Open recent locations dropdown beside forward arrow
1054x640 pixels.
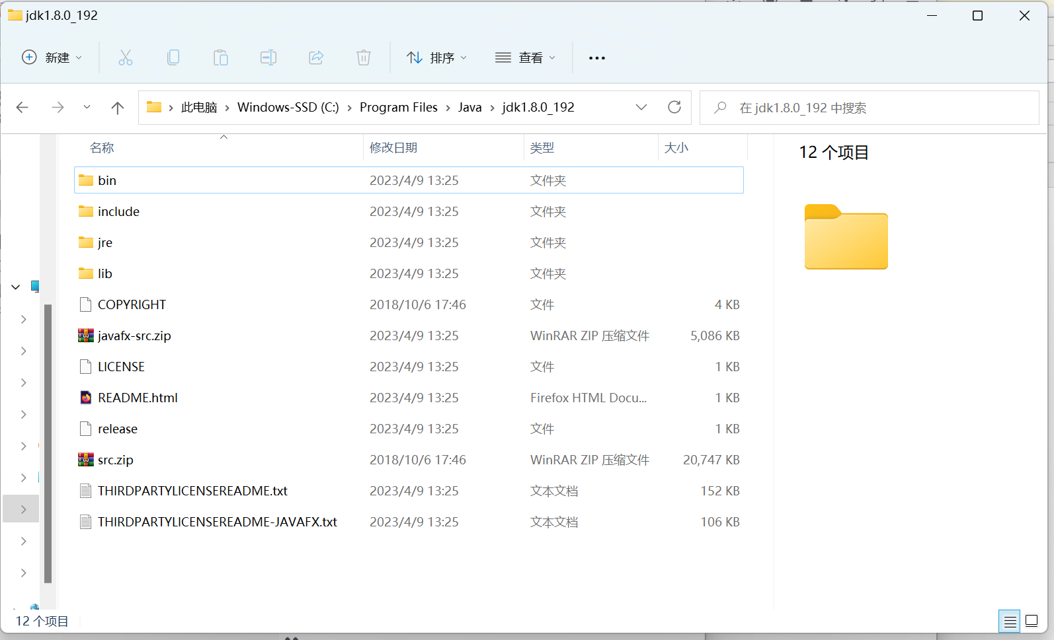pyautogui.click(x=87, y=108)
